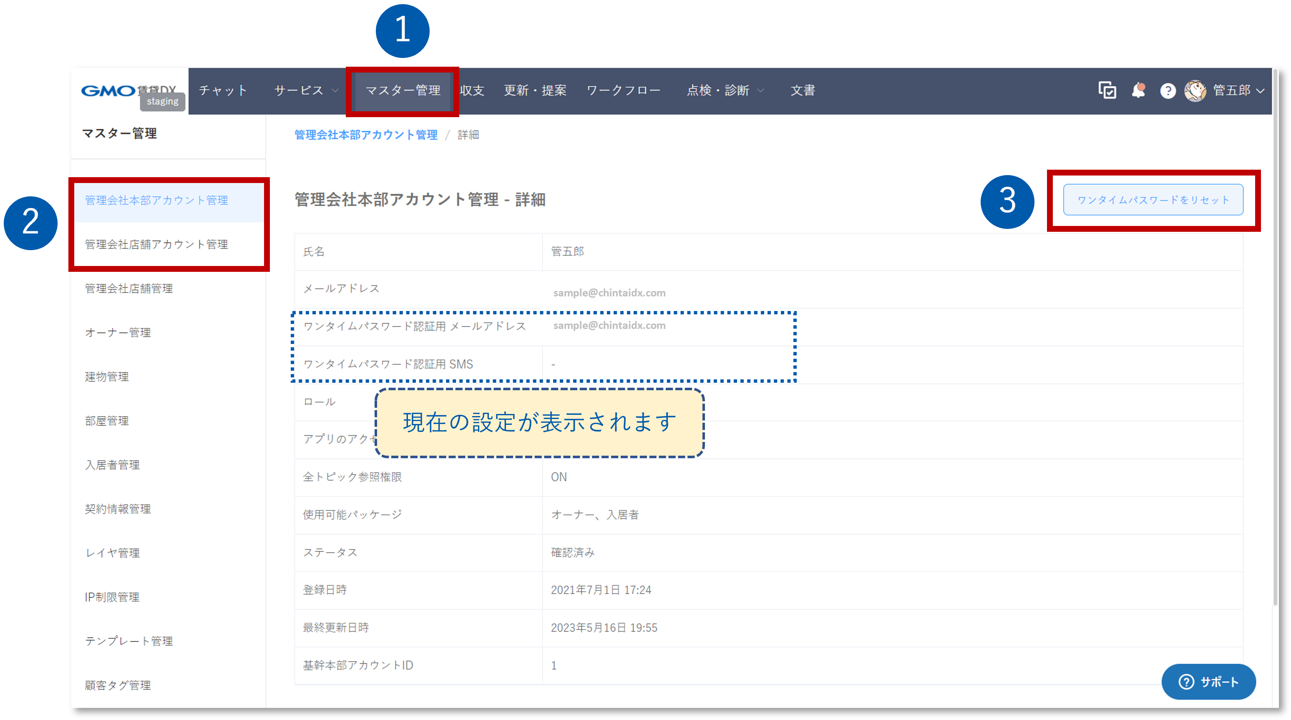
Task: Click the 管五郎 user avatar
Action: tap(1195, 91)
